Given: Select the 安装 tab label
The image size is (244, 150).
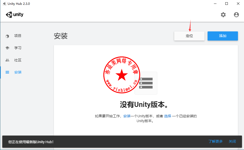Looking at the screenshot, I should tap(18, 72).
